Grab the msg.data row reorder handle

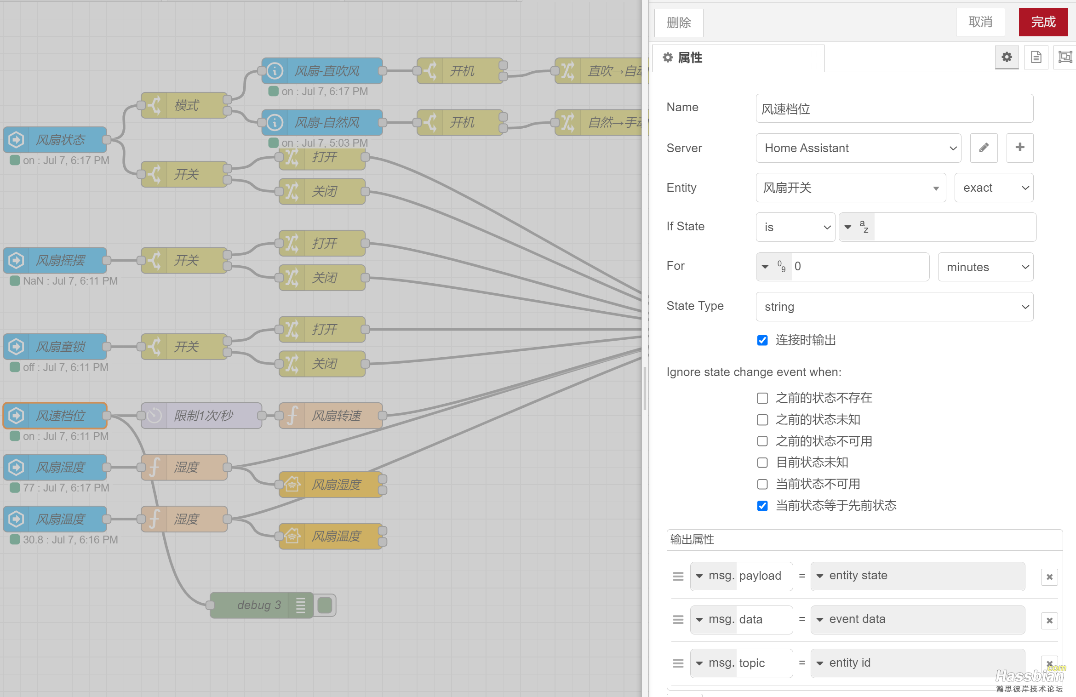[x=678, y=620]
